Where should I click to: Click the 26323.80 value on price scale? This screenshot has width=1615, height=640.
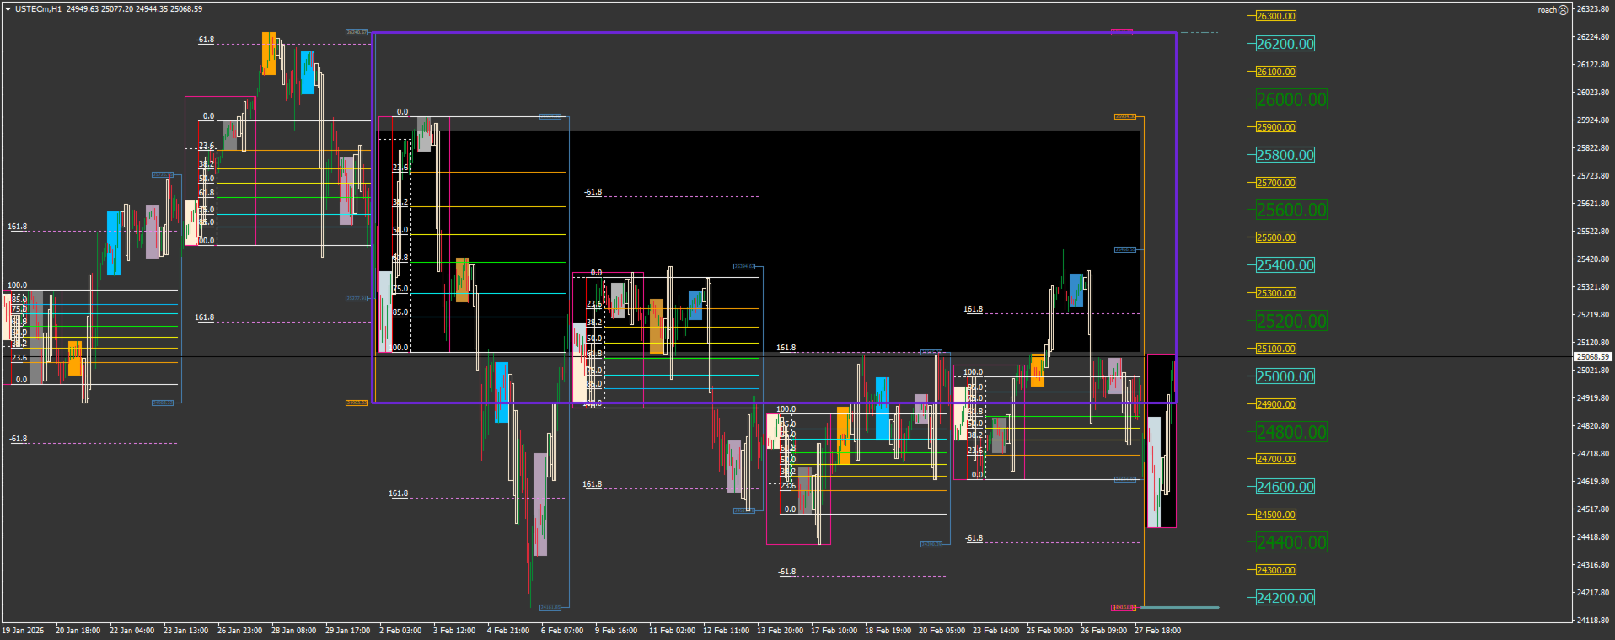(1592, 9)
